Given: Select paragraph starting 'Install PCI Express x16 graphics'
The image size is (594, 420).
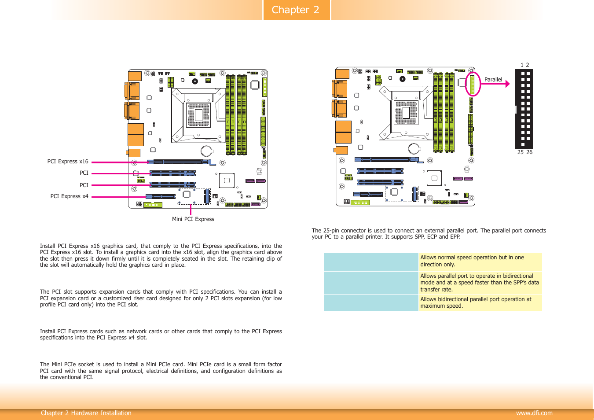Looking at the screenshot, I should point(161,255).
